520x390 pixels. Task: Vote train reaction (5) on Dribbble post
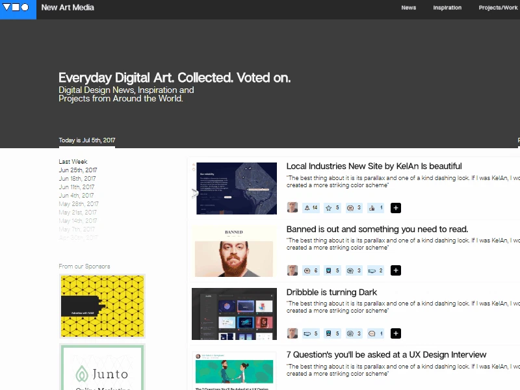[x=333, y=333]
